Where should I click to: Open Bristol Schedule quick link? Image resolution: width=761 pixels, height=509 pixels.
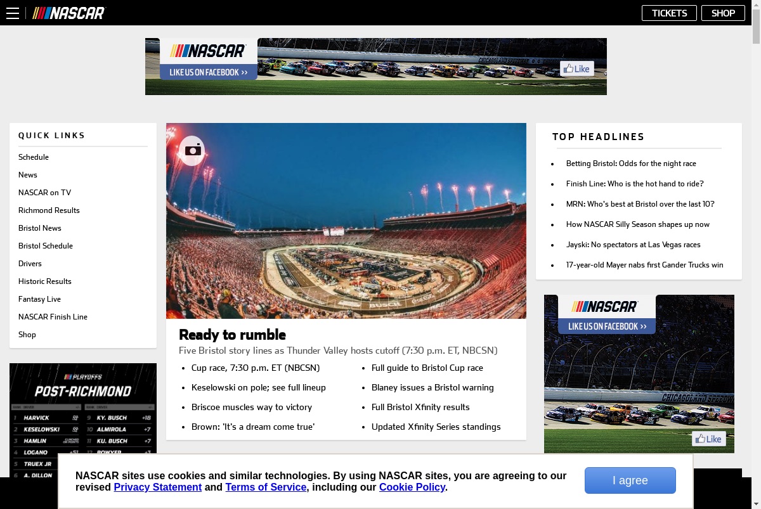[x=46, y=246]
